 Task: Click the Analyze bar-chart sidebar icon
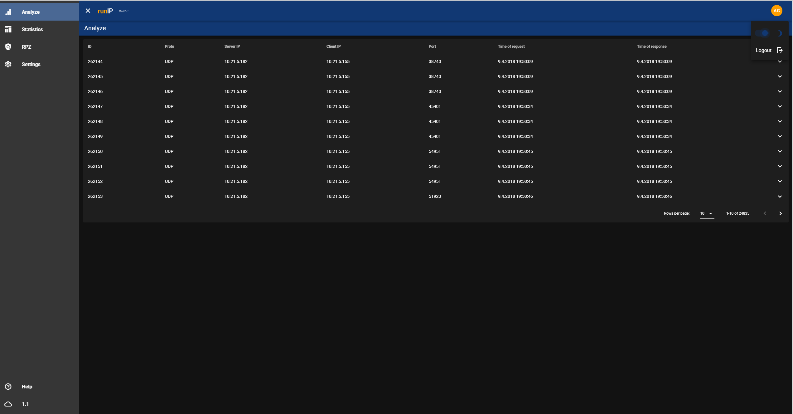click(8, 12)
